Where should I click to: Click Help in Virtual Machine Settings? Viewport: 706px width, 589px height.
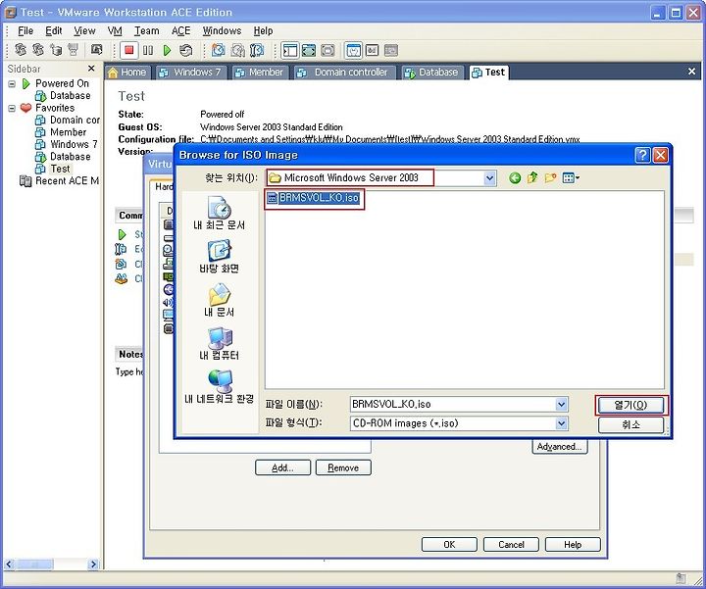tap(573, 545)
